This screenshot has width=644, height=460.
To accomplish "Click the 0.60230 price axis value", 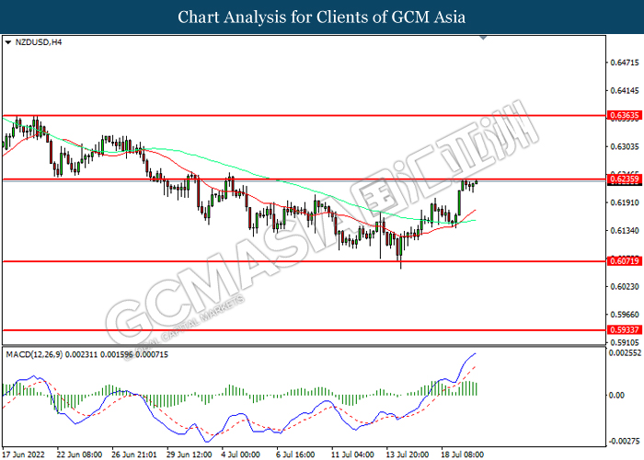I will point(625,286).
